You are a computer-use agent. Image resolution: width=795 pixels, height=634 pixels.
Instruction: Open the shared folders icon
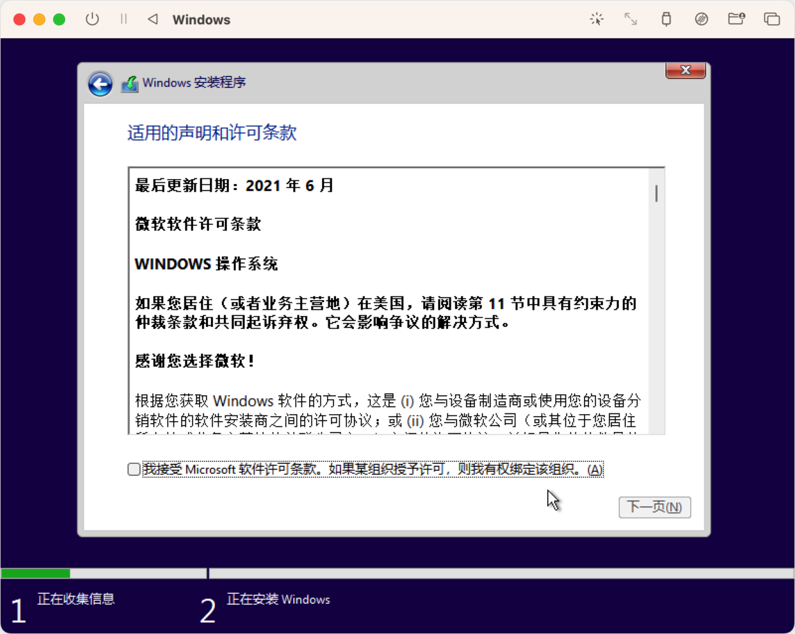[x=736, y=19]
